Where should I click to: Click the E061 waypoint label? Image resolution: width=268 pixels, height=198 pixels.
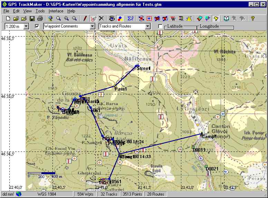pos(95,111)
